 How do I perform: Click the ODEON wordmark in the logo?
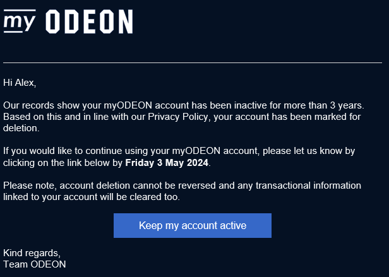90,22
